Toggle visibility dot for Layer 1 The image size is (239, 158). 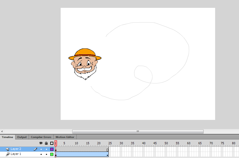[x=41, y=154]
